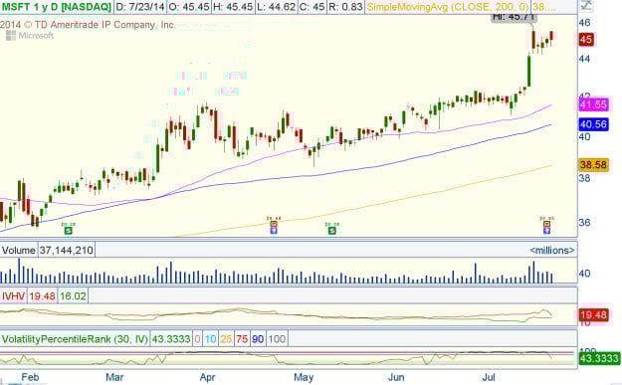Click the Microsoft logo watermark

tap(30, 36)
